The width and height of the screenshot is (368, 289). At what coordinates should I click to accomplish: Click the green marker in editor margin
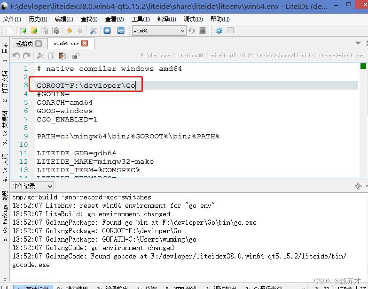pos(363,66)
